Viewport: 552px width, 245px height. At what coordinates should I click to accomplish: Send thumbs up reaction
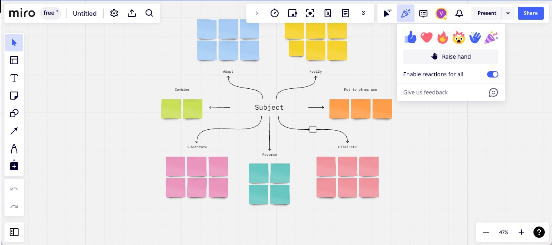click(410, 37)
